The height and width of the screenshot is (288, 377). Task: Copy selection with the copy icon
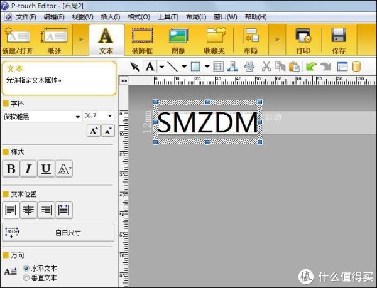click(x=280, y=67)
